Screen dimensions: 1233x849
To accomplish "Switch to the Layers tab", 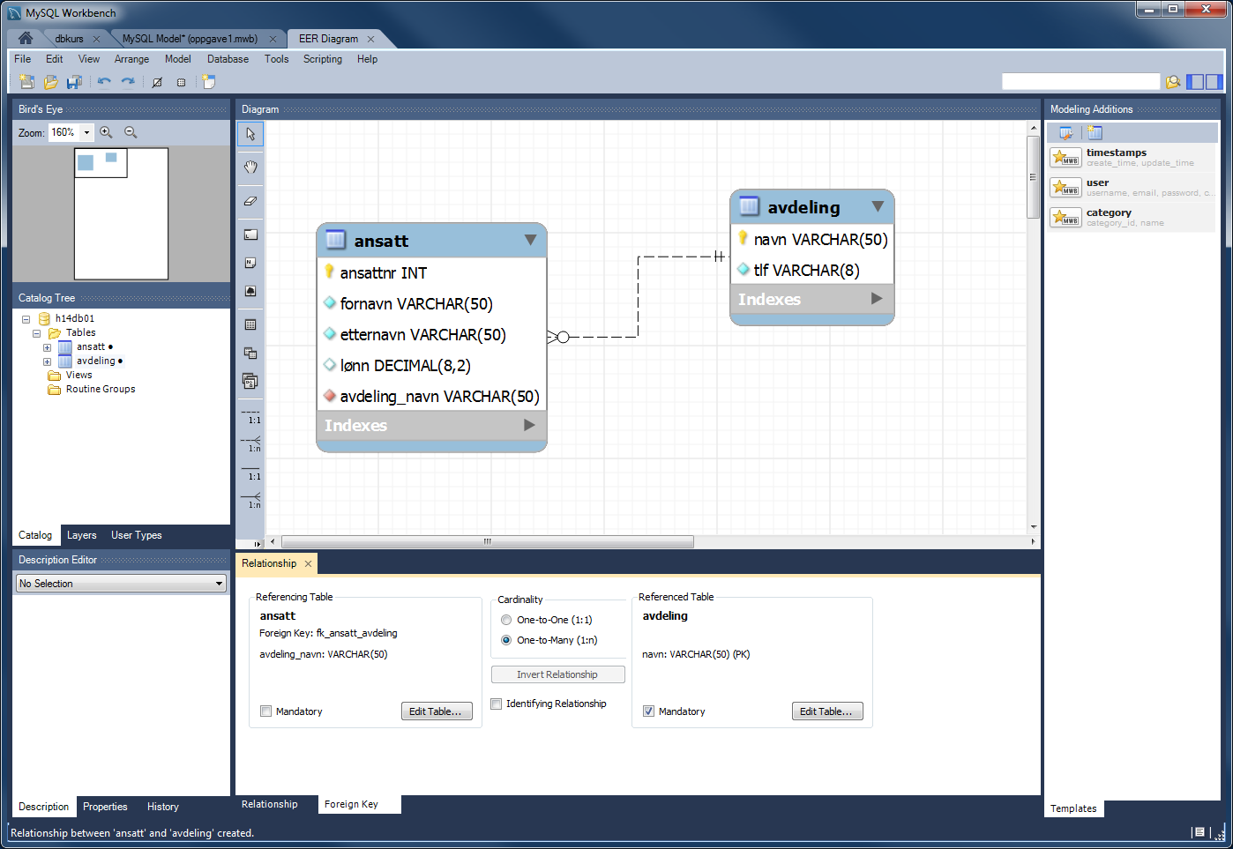I will point(82,535).
